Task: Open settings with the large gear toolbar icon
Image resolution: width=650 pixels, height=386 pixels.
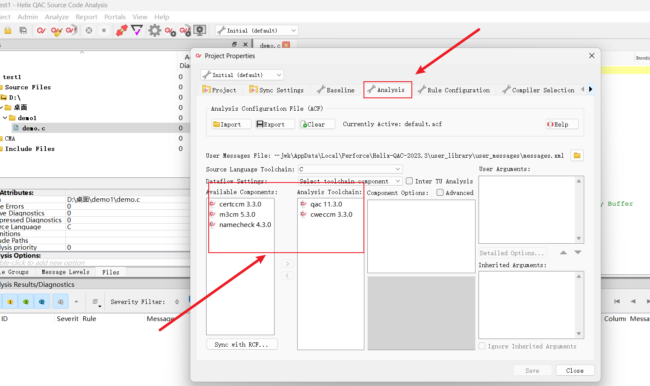Action: (155, 30)
